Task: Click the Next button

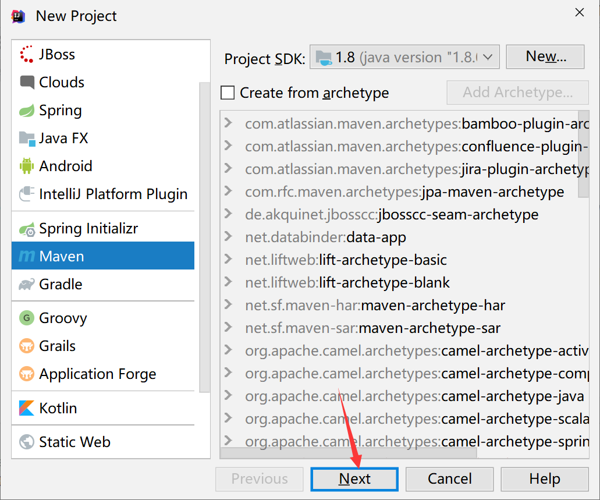Action: tap(354, 479)
